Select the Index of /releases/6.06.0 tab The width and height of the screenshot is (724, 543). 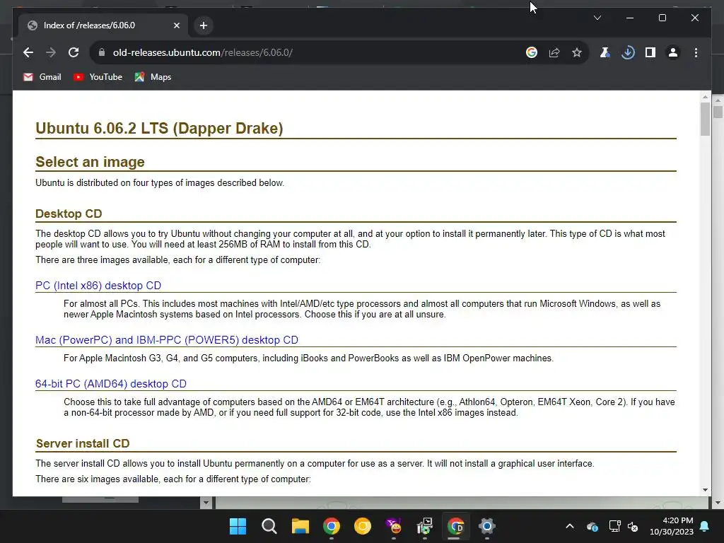(x=103, y=25)
